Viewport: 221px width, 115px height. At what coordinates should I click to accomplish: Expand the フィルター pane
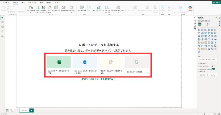(195, 18)
